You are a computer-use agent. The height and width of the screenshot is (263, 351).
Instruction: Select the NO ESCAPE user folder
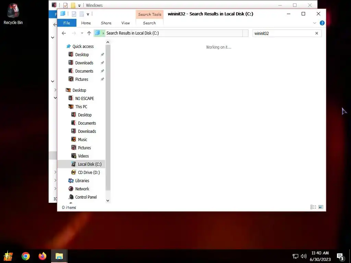[x=84, y=98]
